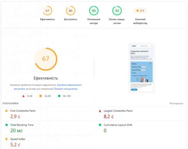Click the red triangle 0–49 legend icon
Image resolution: width=188 pixels, height=149 pixels.
[x=23, y=96]
